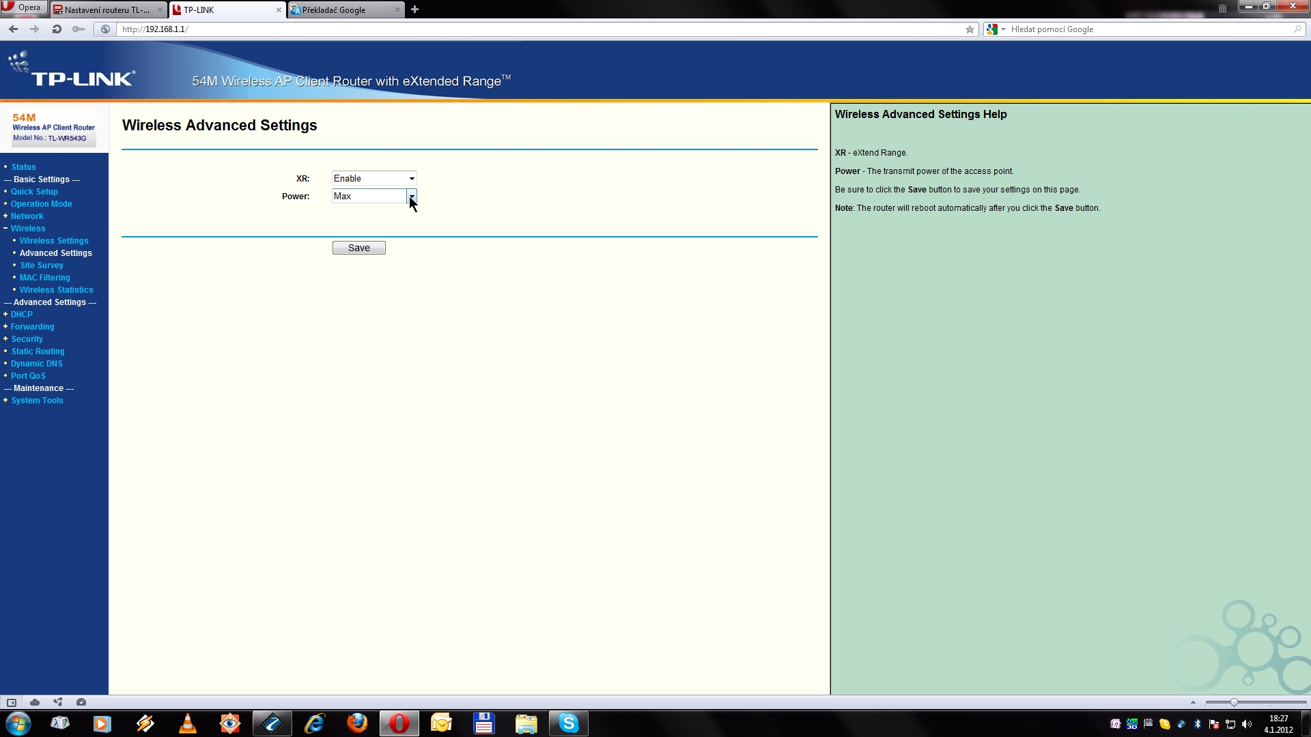Switch to Nastavení routeru TL tab
The height and width of the screenshot is (737, 1311).
coord(106,10)
